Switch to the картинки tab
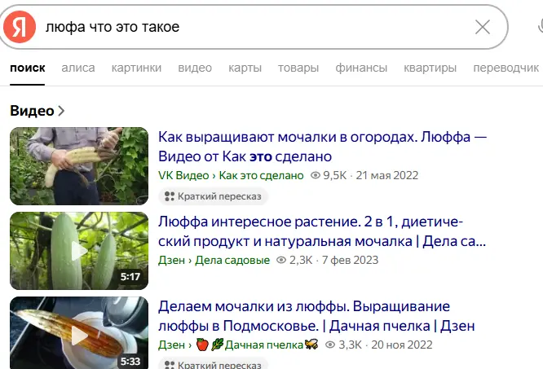The height and width of the screenshot is (369, 543). click(136, 68)
